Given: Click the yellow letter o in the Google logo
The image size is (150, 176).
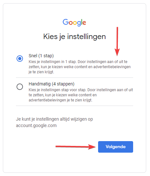Looking at the screenshot, I should pos(75,23).
